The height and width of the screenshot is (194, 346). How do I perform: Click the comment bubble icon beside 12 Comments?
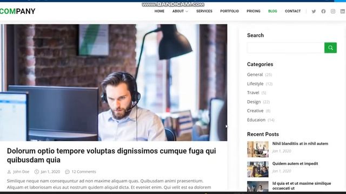67,172
